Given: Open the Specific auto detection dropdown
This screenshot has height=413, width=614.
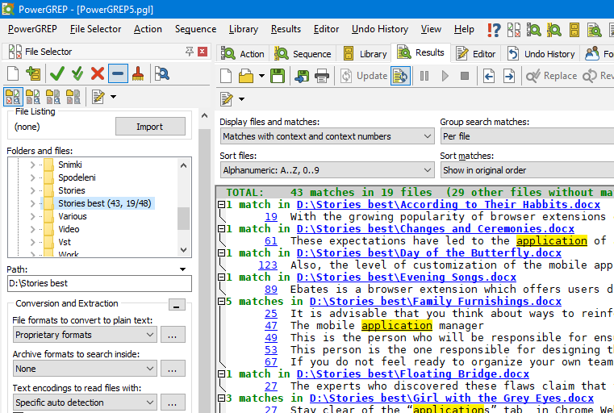Looking at the screenshot, I should (x=85, y=403).
